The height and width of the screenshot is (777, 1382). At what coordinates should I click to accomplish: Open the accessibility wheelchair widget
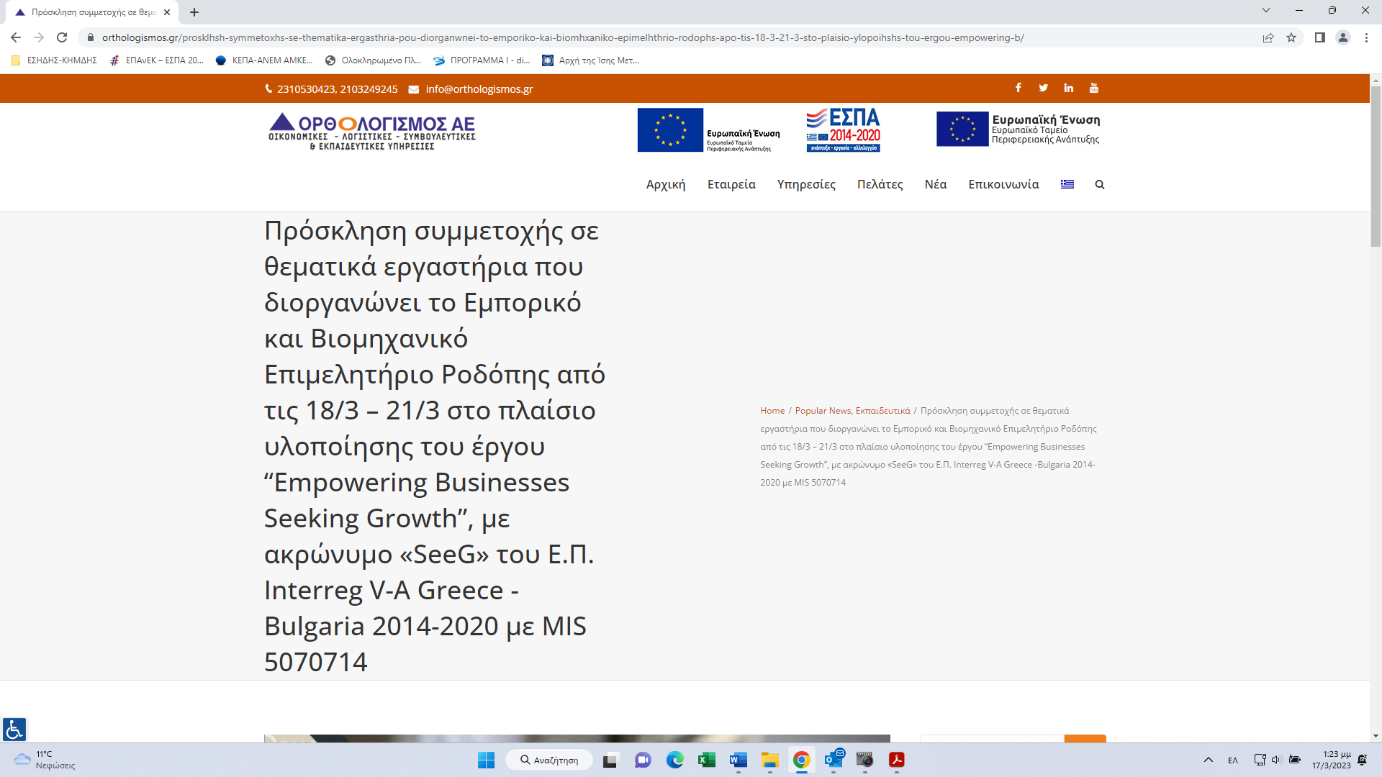(14, 730)
